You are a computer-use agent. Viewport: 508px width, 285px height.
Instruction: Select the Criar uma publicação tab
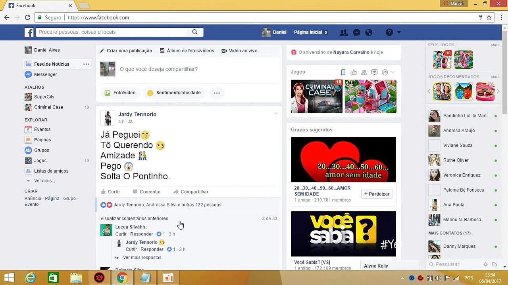point(126,51)
